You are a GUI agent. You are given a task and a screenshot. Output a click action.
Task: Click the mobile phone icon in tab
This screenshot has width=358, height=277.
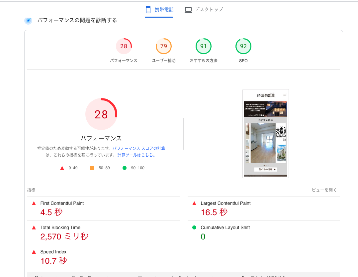[x=148, y=10]
